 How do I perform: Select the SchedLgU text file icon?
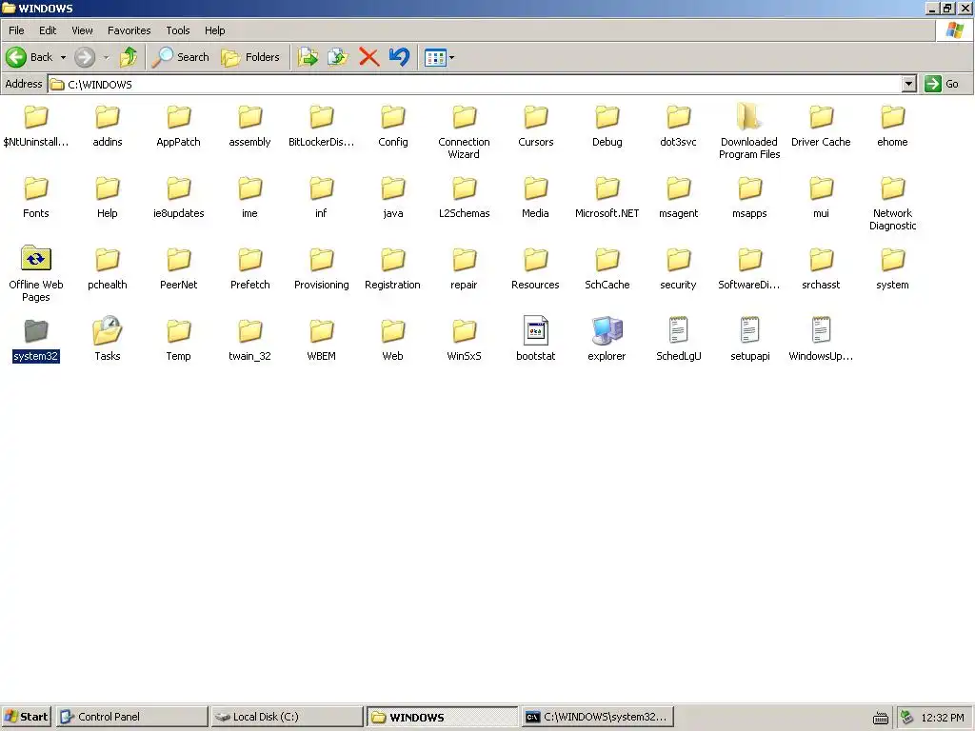click(678, 330)
